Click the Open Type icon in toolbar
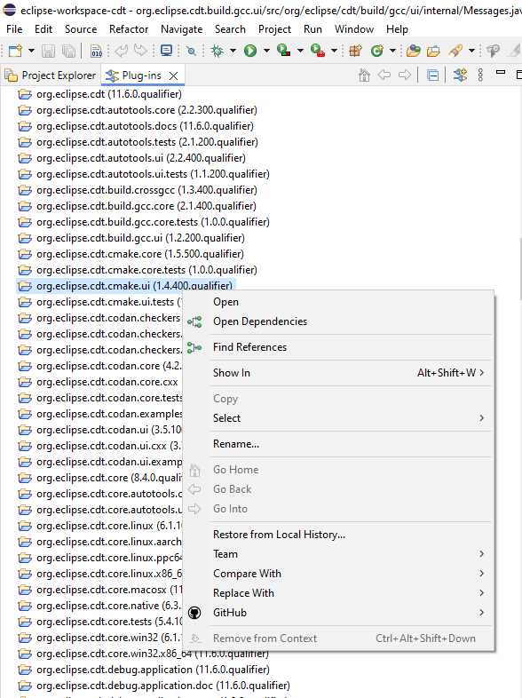The width and height of the screenshot is (522, 698). 413,51
